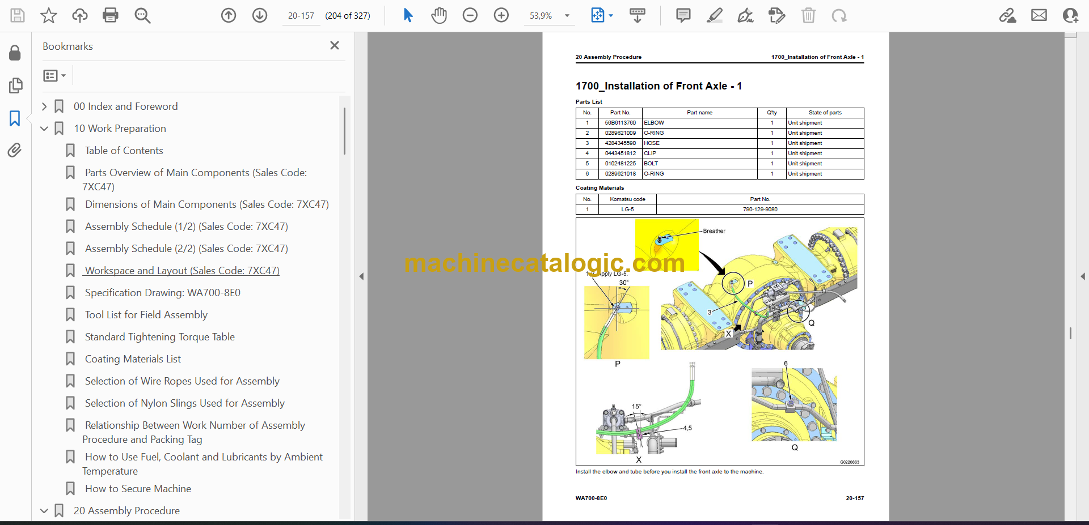Open How to Secure Machine bookmark
The width and height of the screenshot is (1089, 525).
point(138,489)
